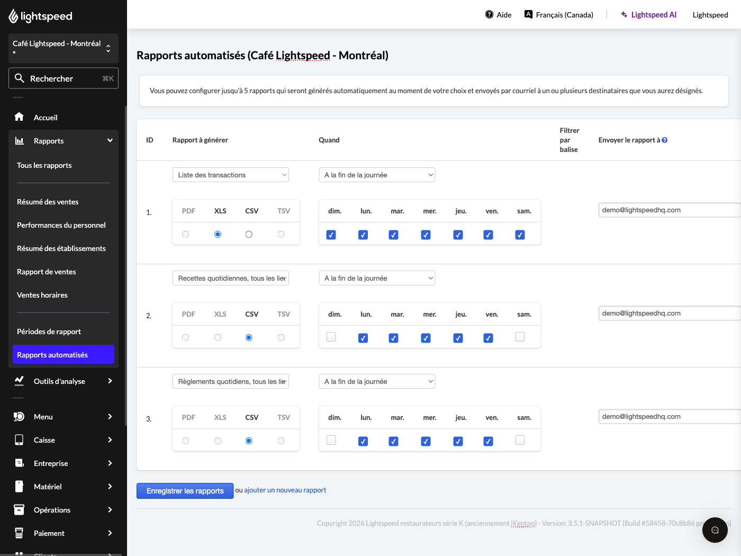Screen dimensions: 741x556
Task: Open the Café Lightspeed - Montréal location switcher
Action: click(64, 48)
